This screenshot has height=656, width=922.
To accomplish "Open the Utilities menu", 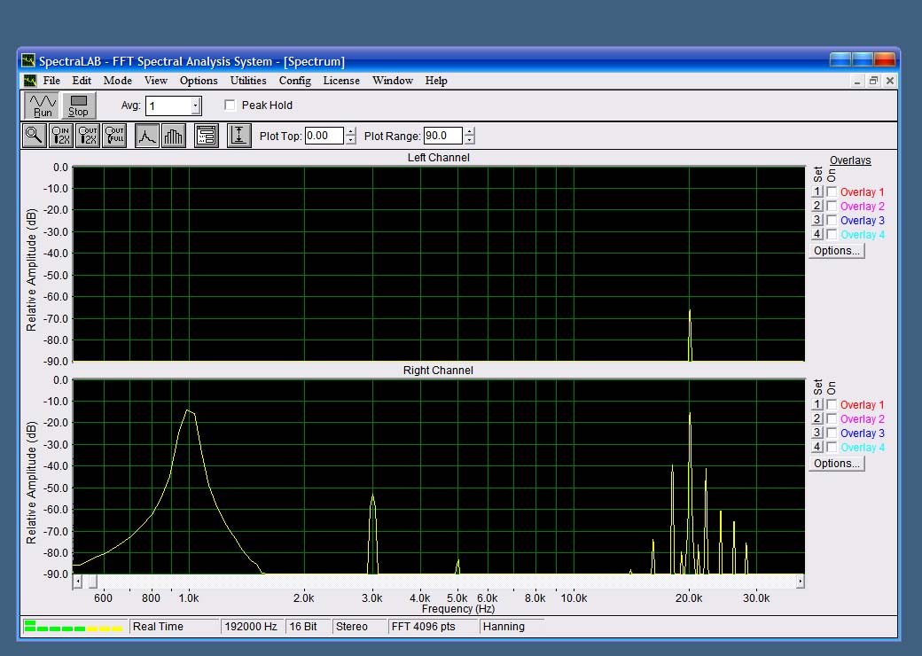I will click(248, 81).
